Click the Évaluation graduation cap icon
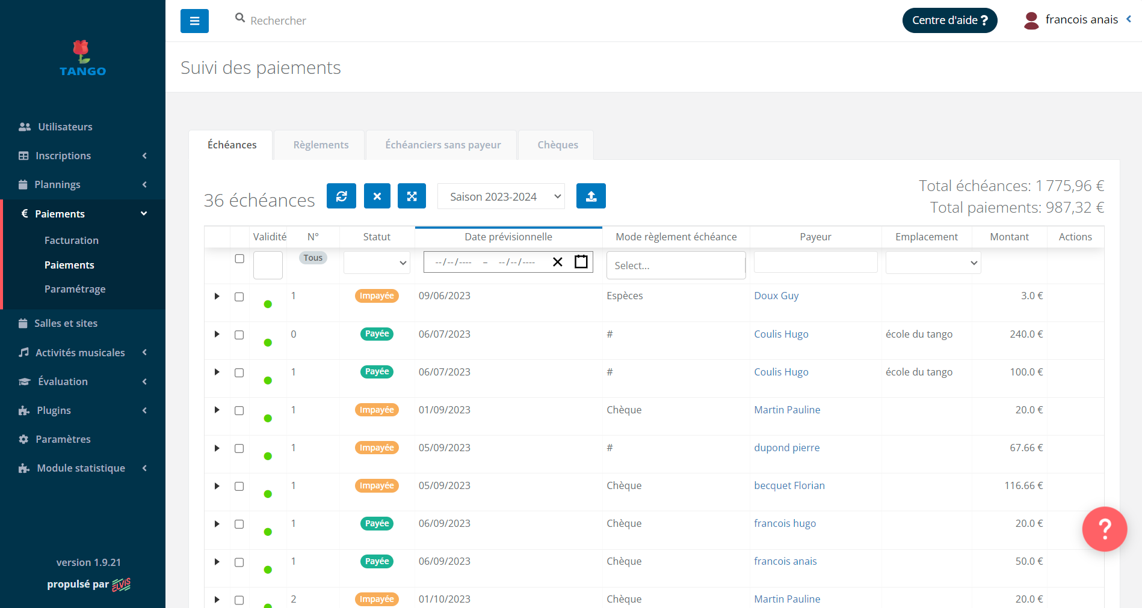This screenshot has height=608, width=1142. 25,382
